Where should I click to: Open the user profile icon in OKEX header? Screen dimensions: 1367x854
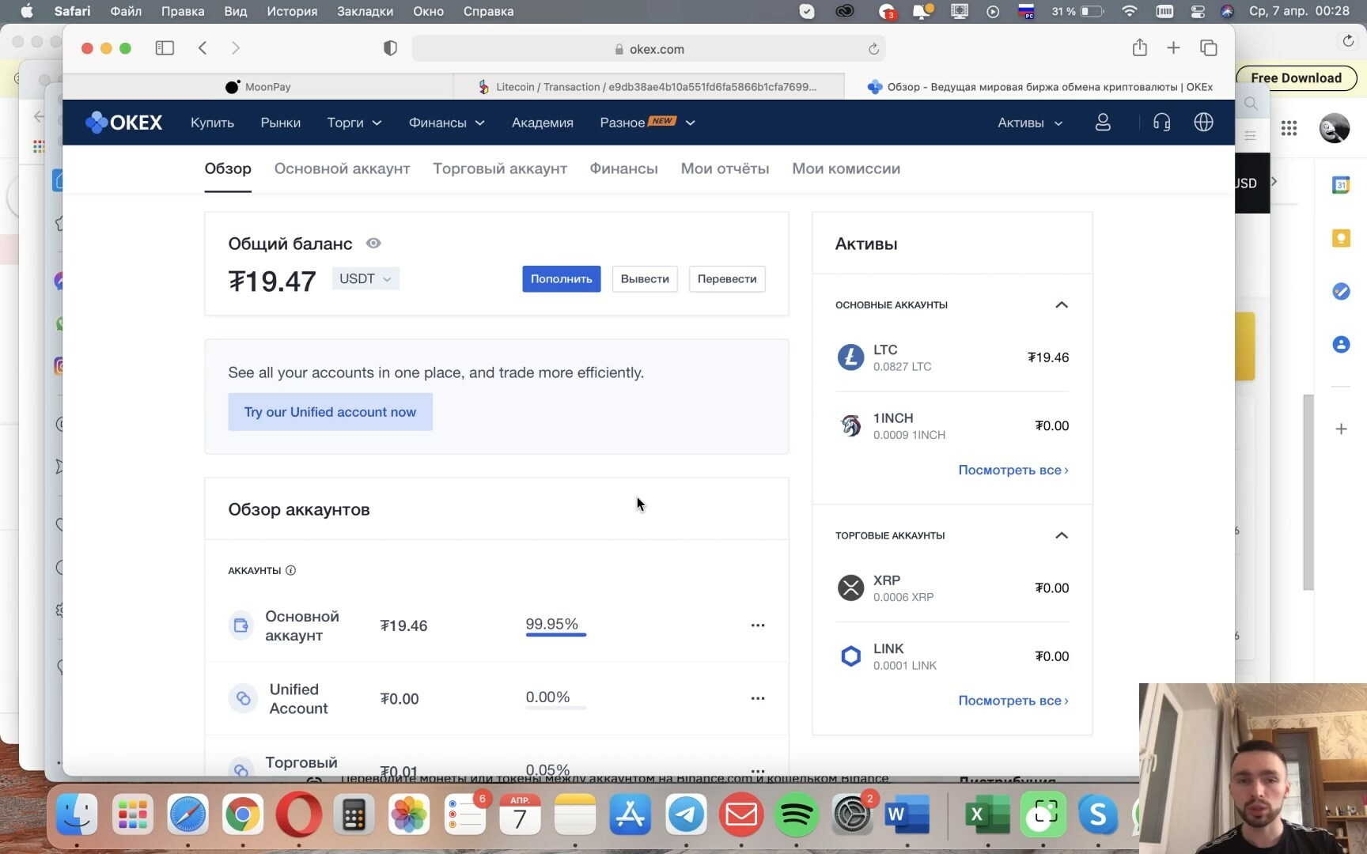pos(1103,123)
